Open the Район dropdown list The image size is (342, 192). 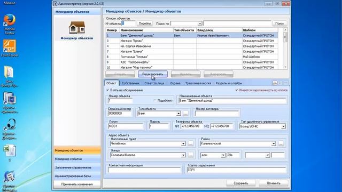[x=274, y=143]
